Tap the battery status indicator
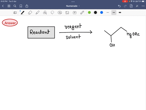The image size is (146, 110). coord(144,1)
